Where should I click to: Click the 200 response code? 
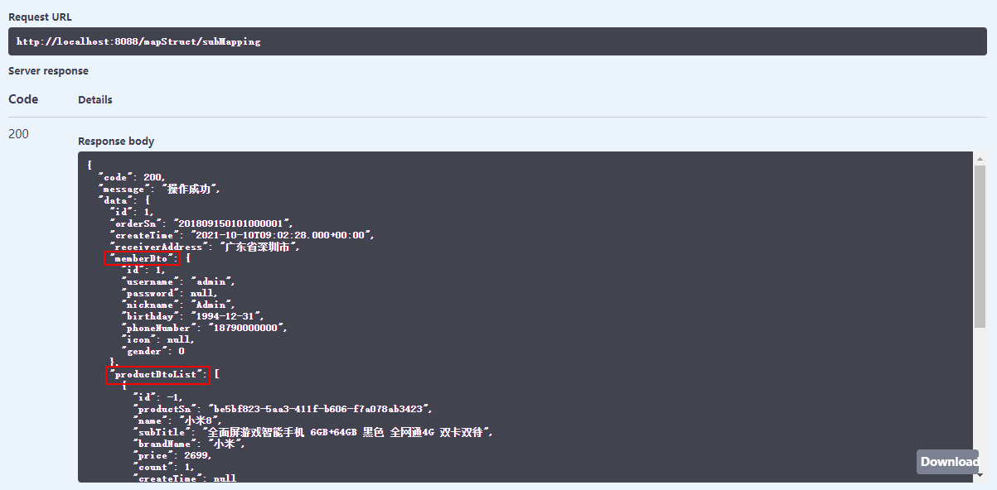pyautogui.click(x=18, y=134)
